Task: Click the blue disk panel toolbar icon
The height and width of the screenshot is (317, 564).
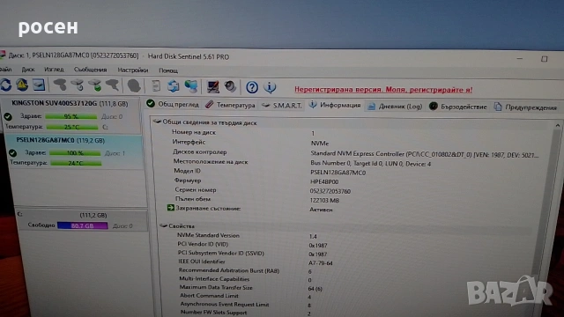Action: coord(39,85)
